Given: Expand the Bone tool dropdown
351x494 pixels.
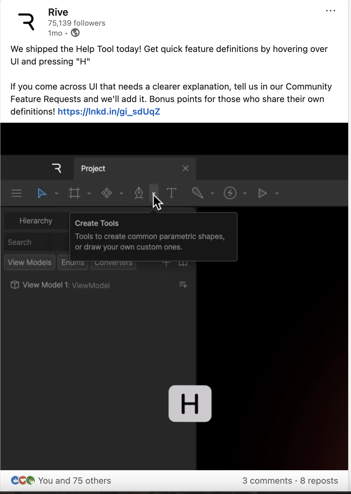Looking at the screenshot, I should (212, 193).
